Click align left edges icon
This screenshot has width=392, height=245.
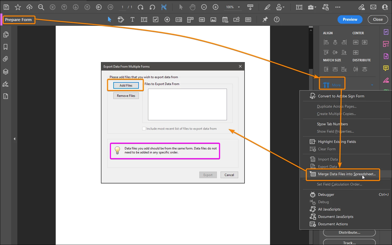(x=326, y=42)
